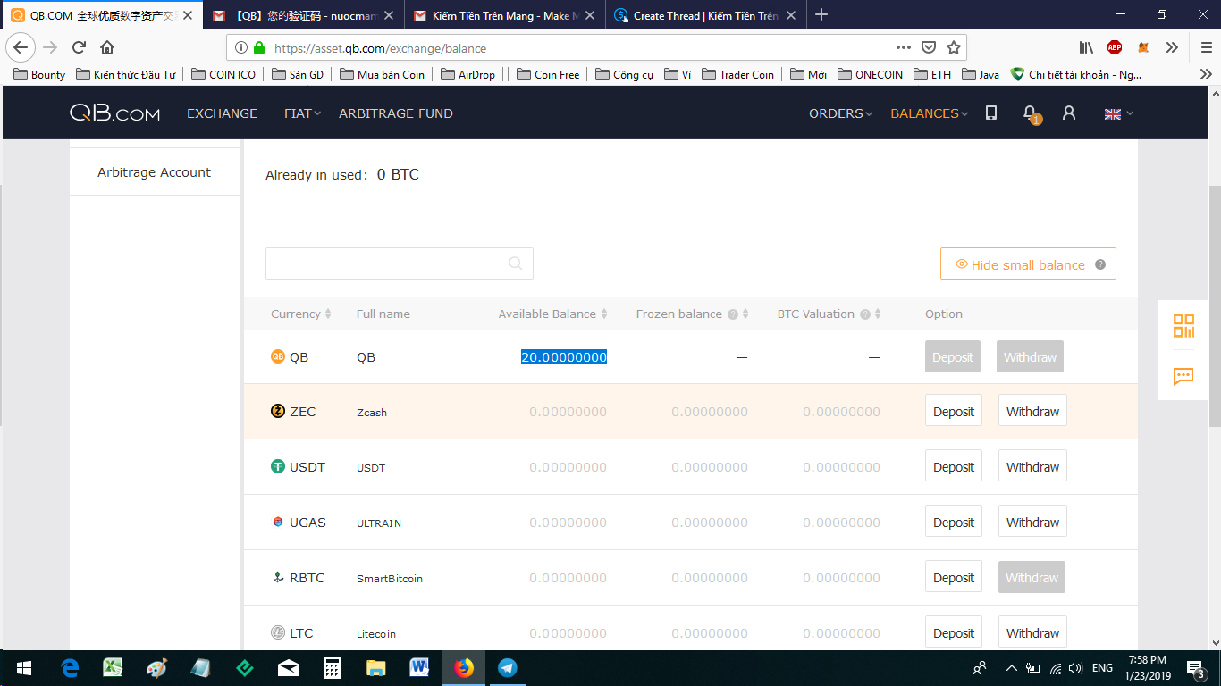Open notifications bell icon
Screen dimensions: 1221x686
click(1030, 113)
